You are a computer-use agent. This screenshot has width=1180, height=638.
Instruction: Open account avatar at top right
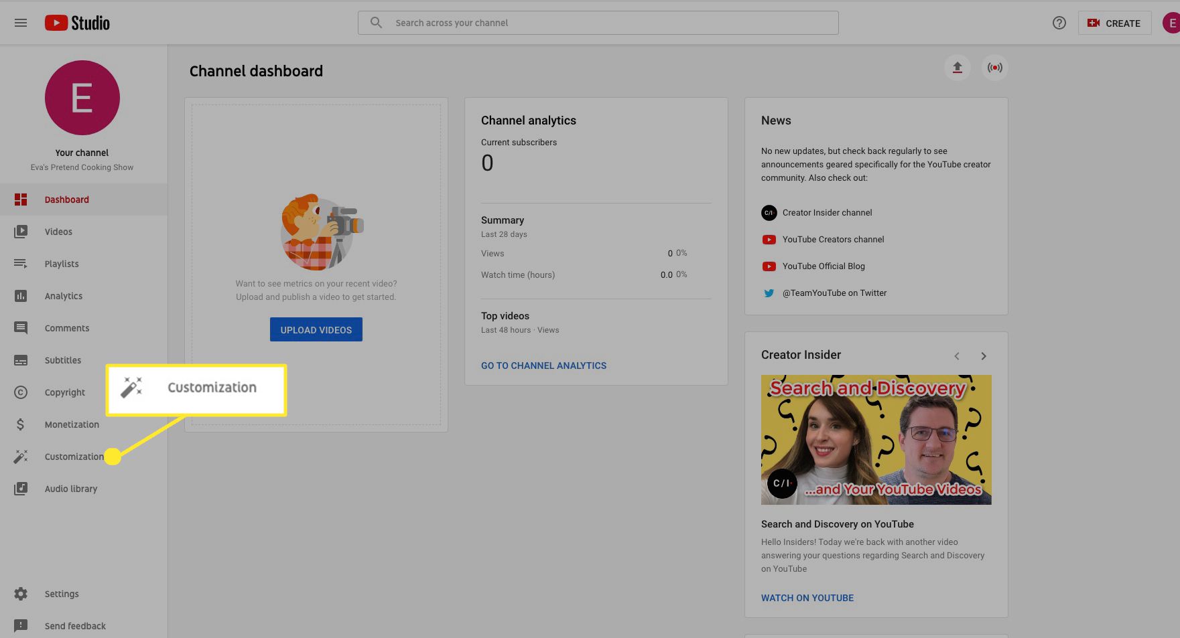pyautogui.click(x=1172, y=23)
